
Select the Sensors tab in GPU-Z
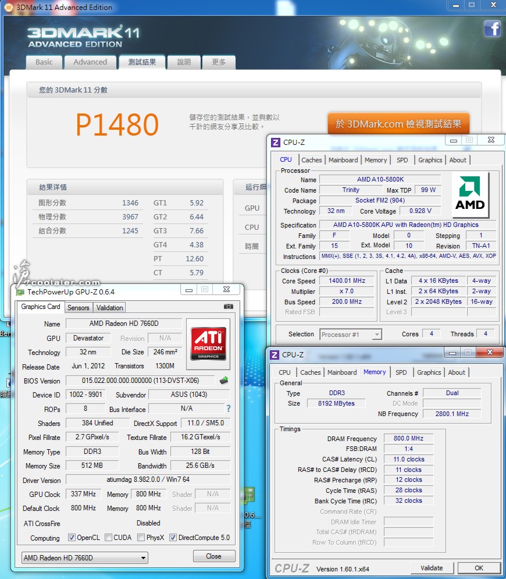tap(79, 308)
